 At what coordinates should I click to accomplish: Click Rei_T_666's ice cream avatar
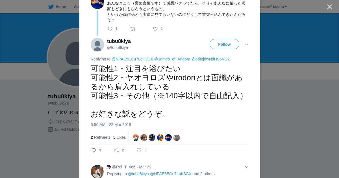point(97,172)
